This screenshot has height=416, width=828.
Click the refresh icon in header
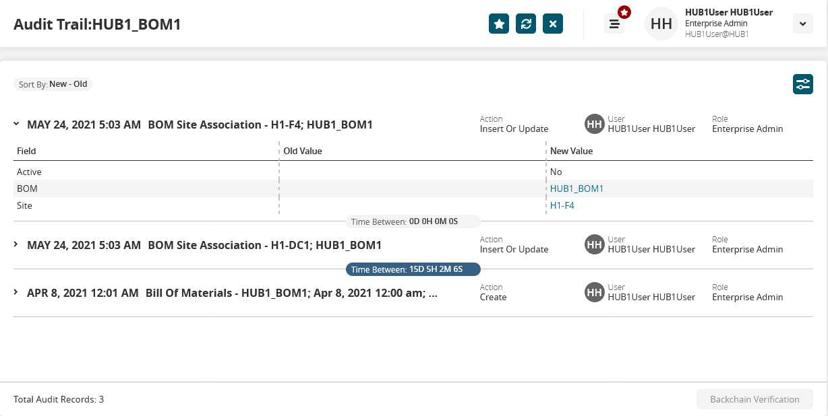(526, 24)
